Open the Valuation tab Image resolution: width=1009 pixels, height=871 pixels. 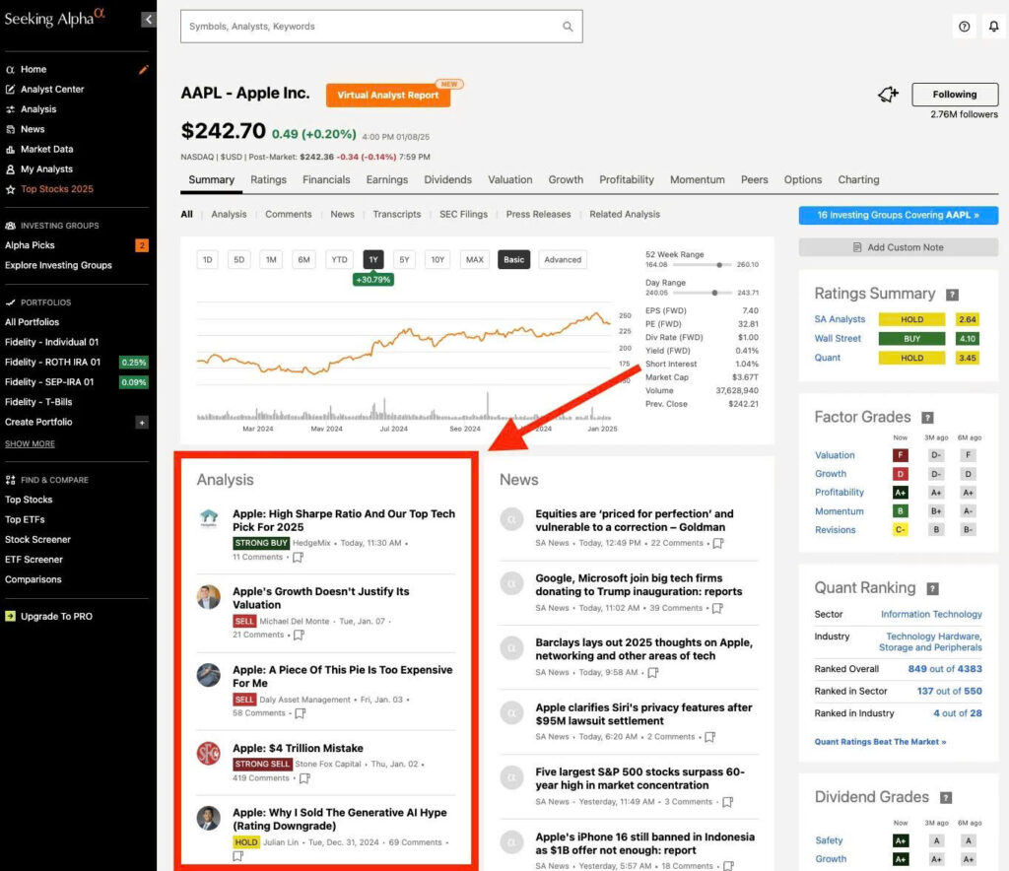509,180
